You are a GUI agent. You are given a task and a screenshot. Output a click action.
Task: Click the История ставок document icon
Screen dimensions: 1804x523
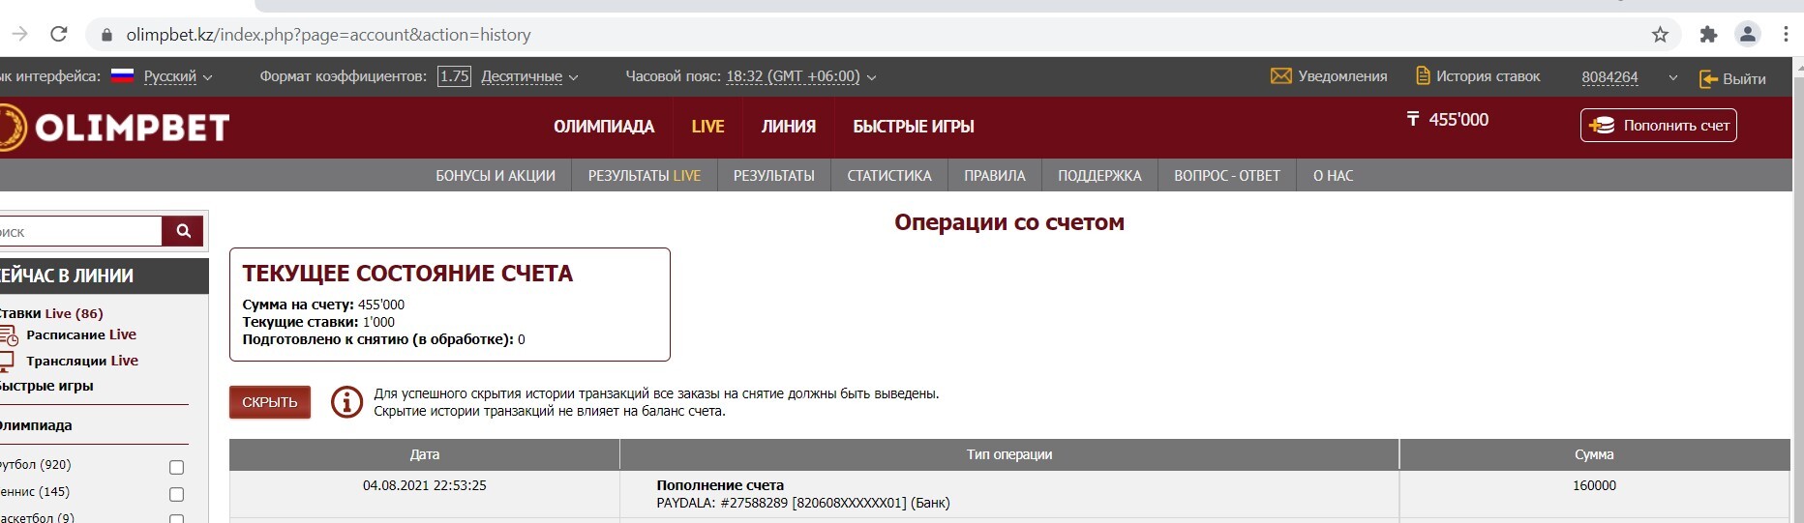1422,75
